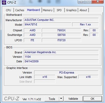The image size is (105, 103).
Task: Click the empty Side Band field
Action: pos(45,81)
